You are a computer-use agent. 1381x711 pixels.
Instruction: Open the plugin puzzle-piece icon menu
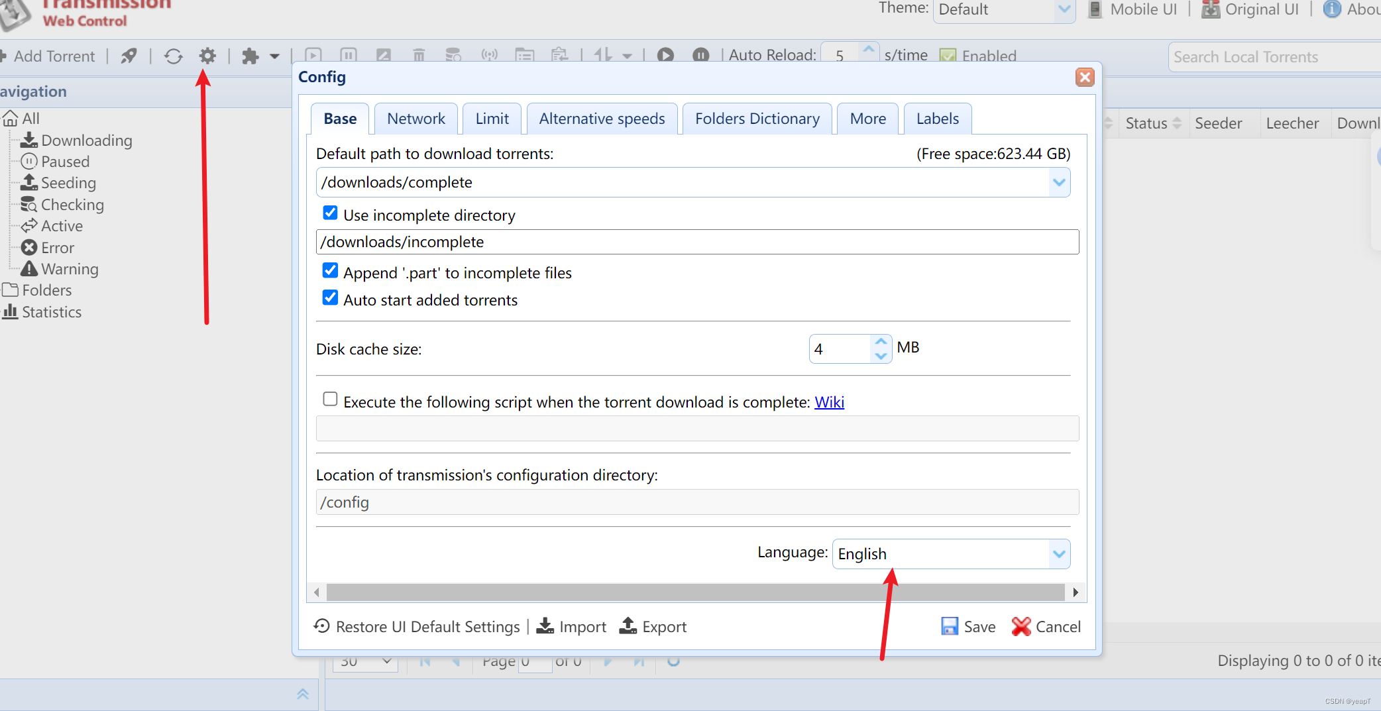[250, 56]
